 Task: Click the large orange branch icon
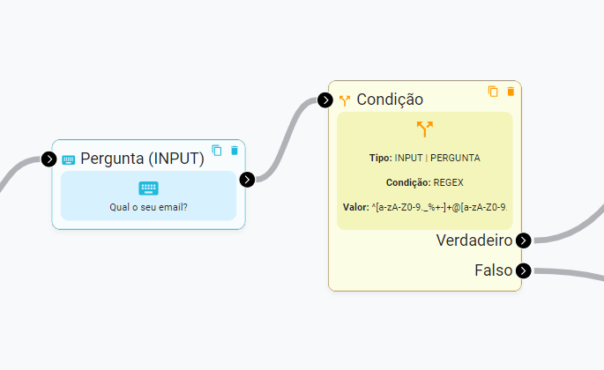point(425,129)
